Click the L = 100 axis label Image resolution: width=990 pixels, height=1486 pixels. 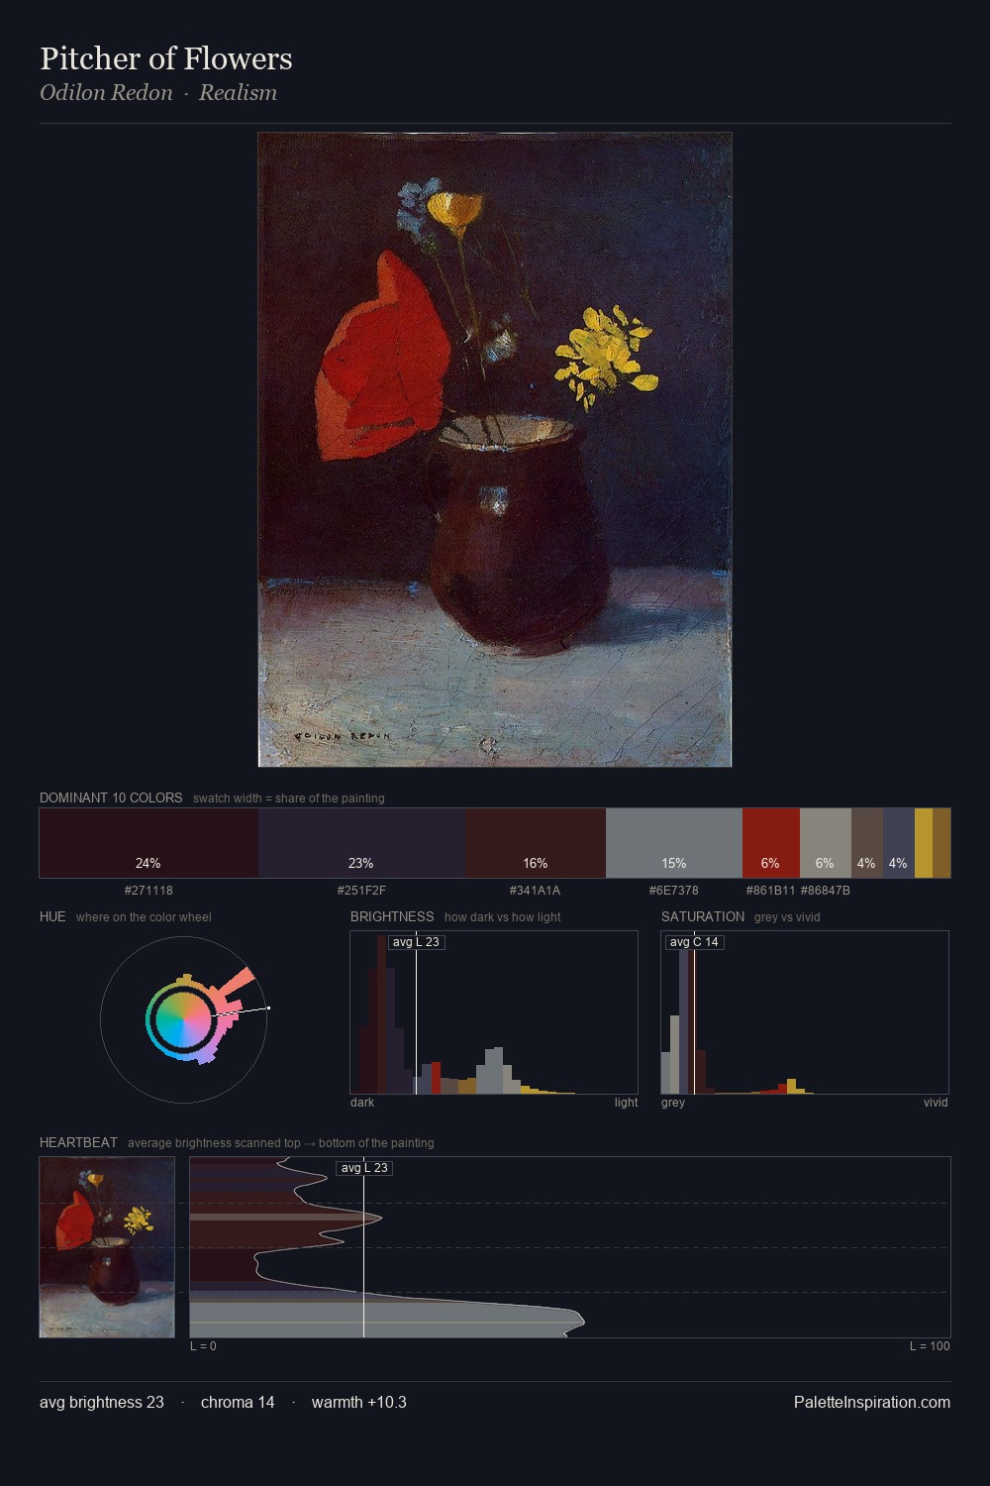coord(930,1346)
